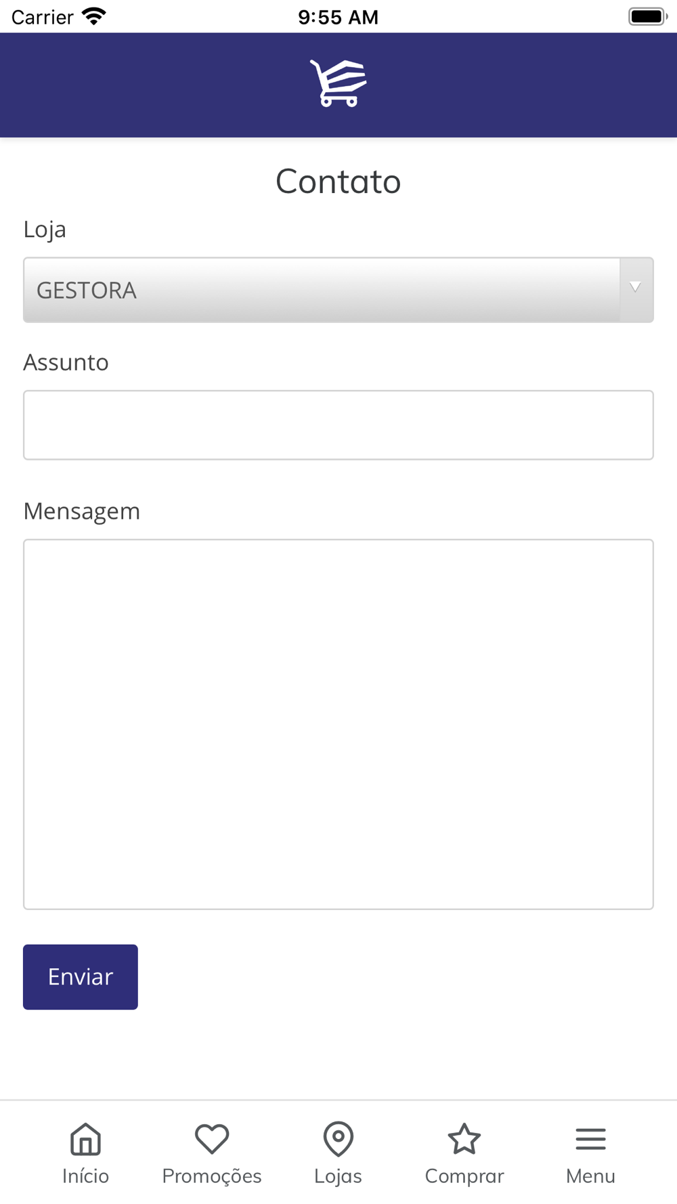
Task: Open the Início home icon
Action: (85, 1139)
